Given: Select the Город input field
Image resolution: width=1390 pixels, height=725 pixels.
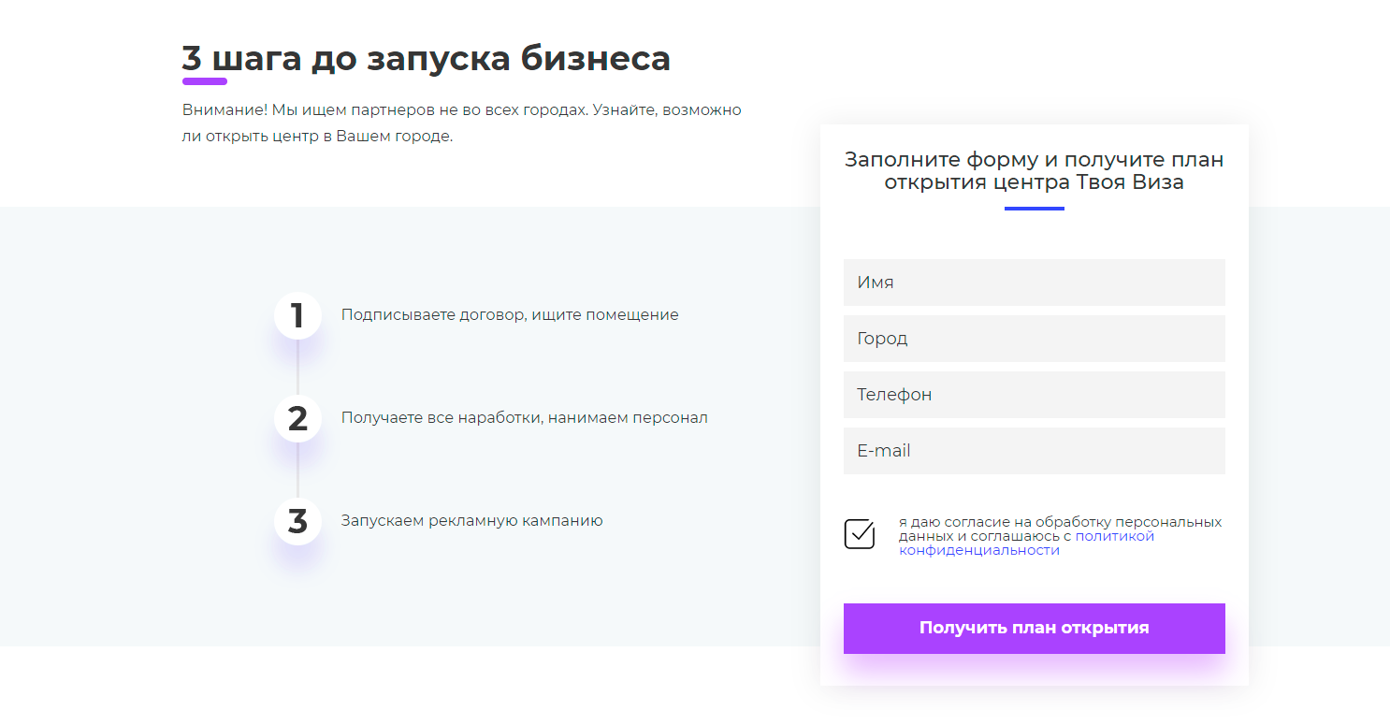Looking at the screenshot, I should (1034, 338).
